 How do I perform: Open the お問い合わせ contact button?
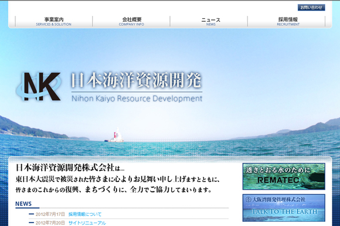pyautogui.click(x=311, y=8)
